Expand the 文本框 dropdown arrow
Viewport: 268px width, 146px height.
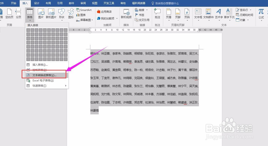coord(198,21)
